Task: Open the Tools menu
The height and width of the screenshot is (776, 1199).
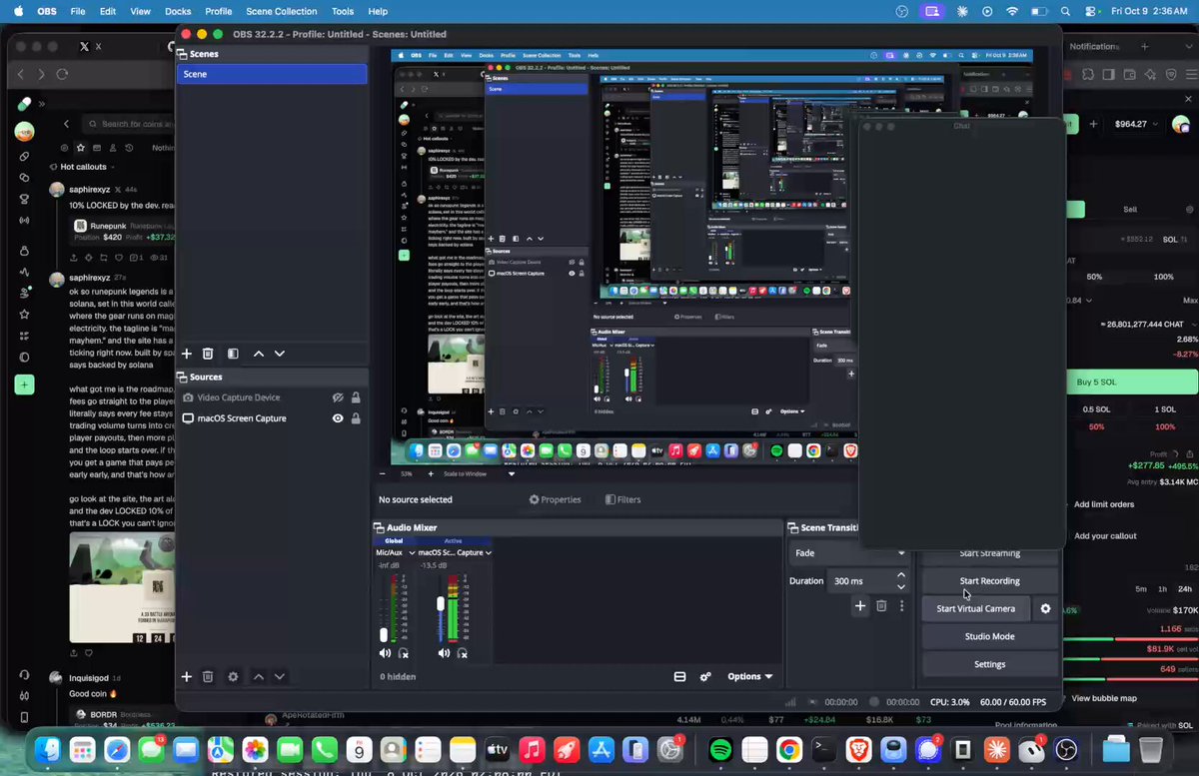Action: [343, 11]
